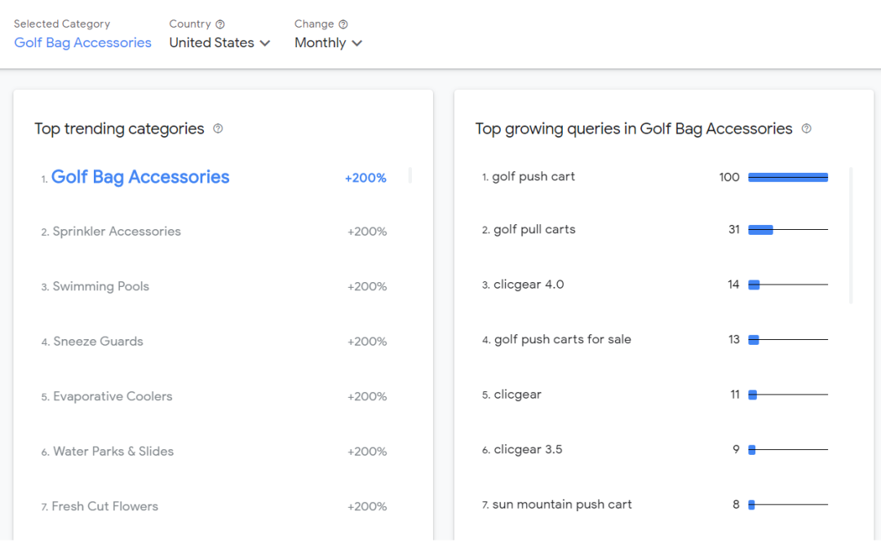Click the golf push cart interest bar
881x543 pixels.
click(788, 177)
